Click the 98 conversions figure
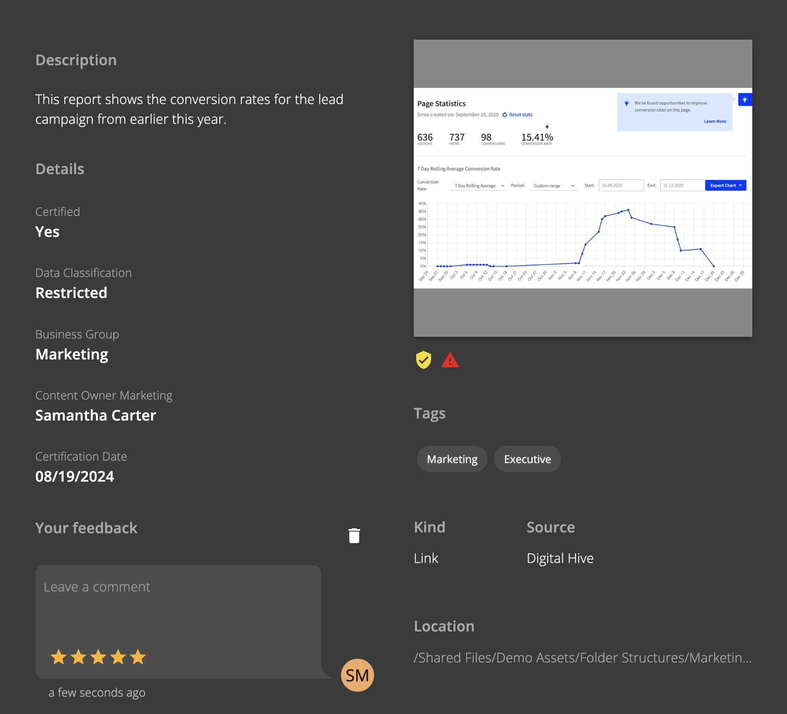Image resolution: width=787 pixels, height=714 pixels. click(486, 137)
